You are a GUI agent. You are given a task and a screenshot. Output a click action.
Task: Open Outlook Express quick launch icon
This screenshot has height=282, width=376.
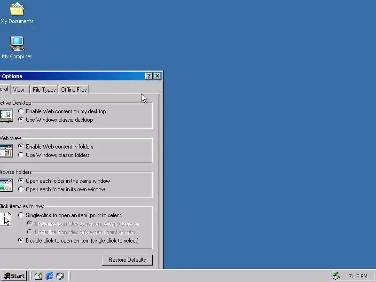(60, 276)
